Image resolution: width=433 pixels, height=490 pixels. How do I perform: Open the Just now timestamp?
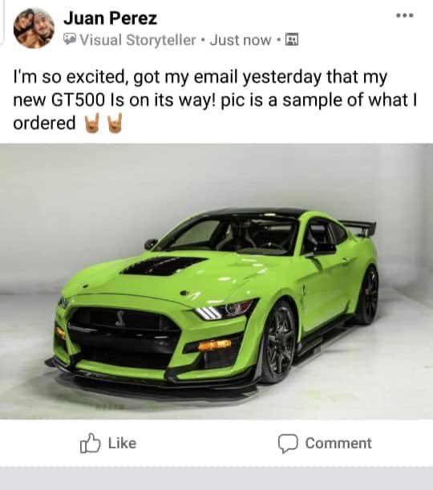coord(241,40)
